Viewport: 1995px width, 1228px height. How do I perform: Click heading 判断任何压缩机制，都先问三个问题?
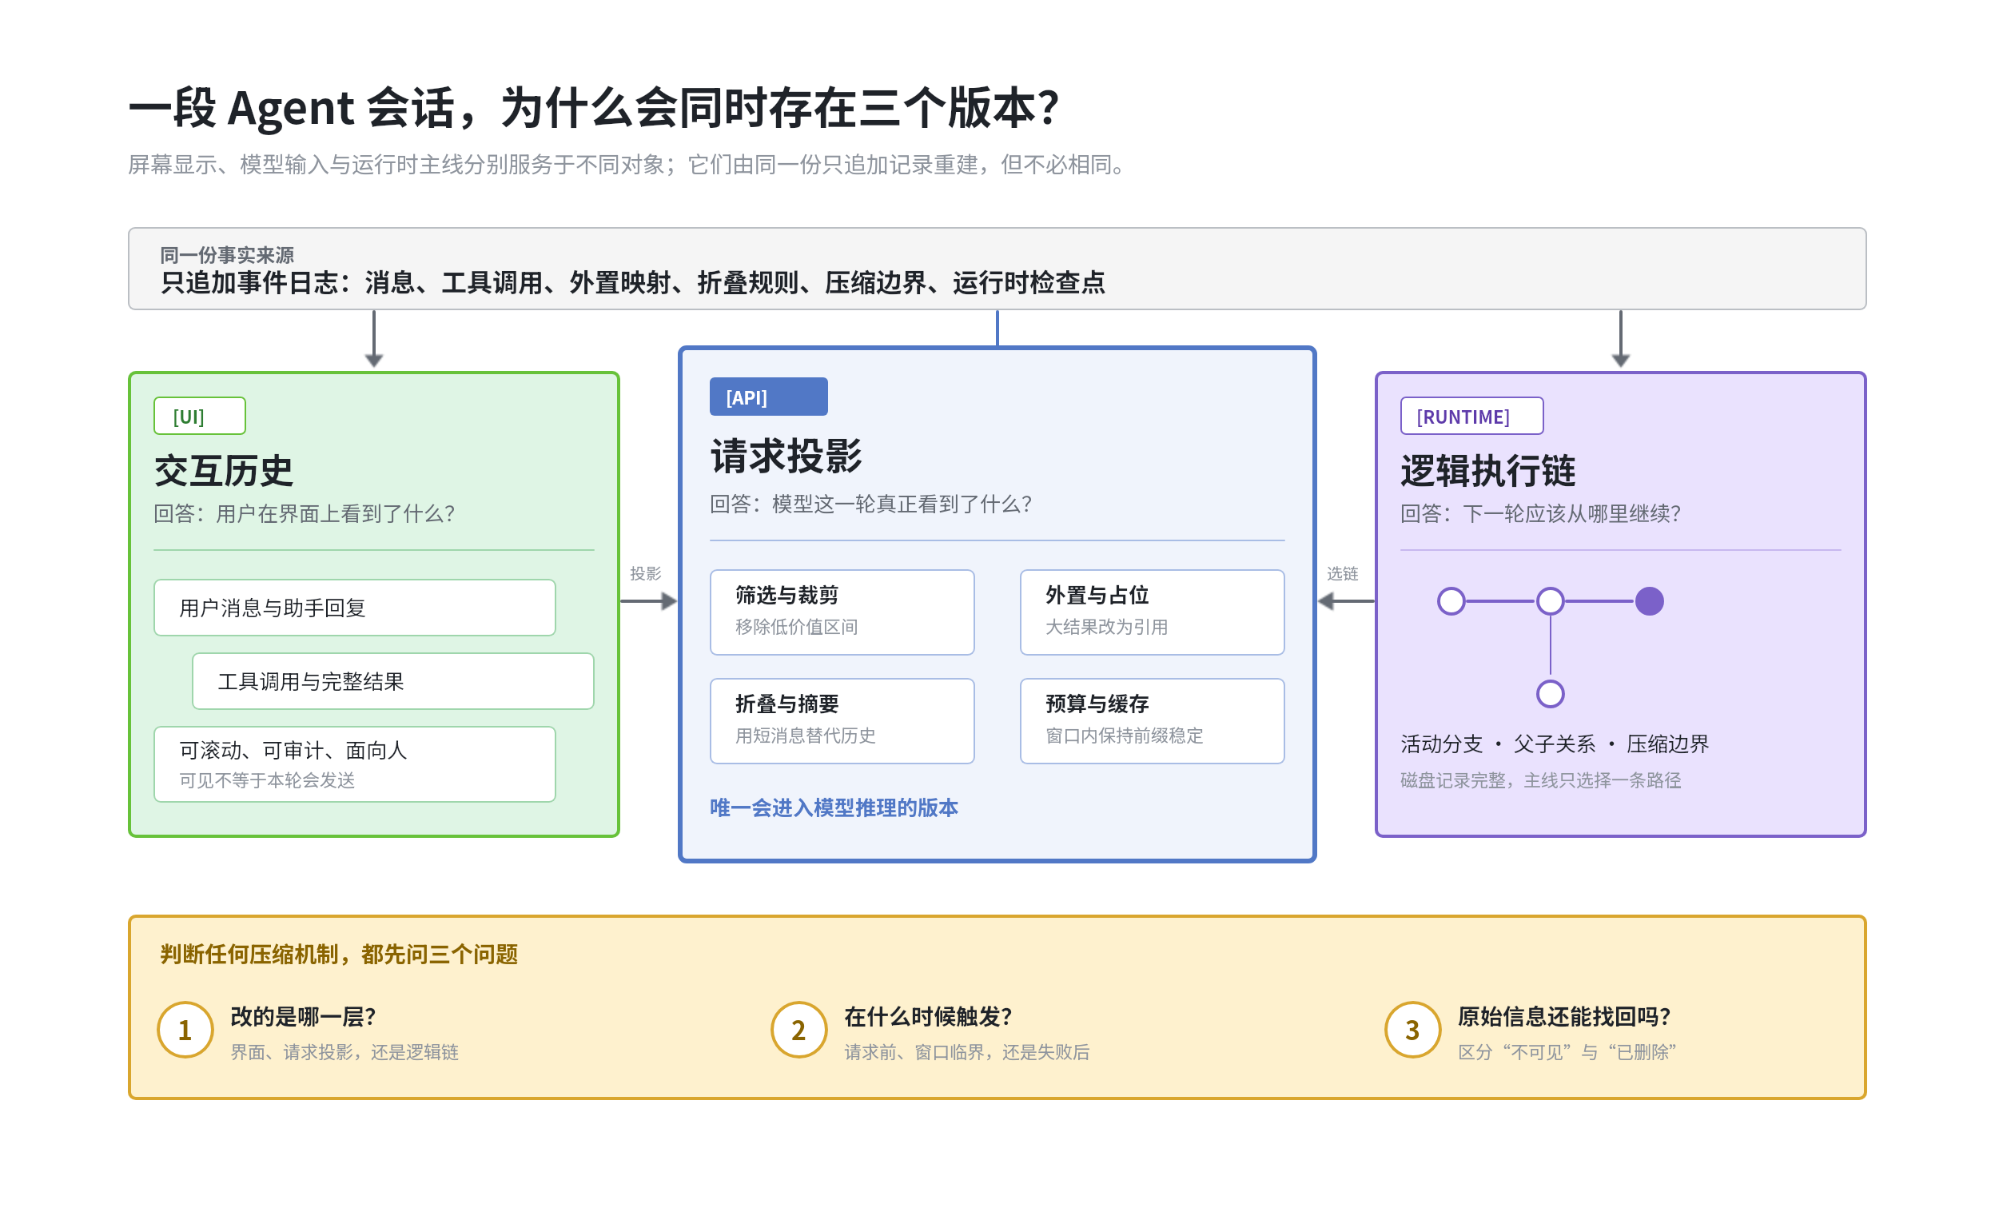click(x=339, y=954)
